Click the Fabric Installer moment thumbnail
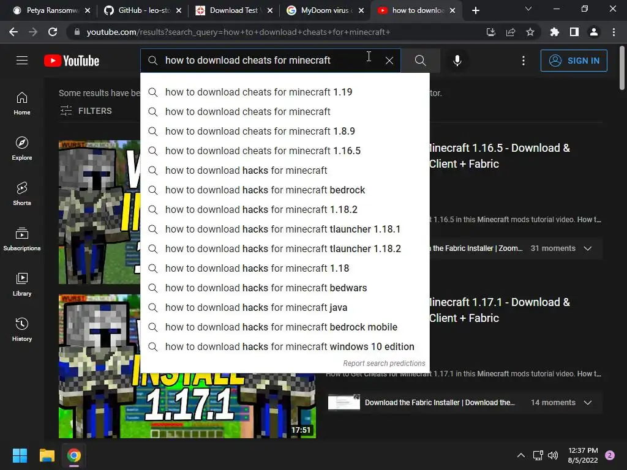The image size is (627, 470). tap(344, 403)
